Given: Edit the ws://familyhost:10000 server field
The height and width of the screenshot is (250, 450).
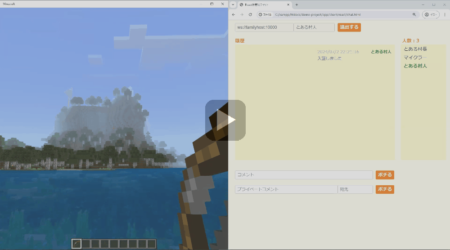Looking at the screenshot, I should [264, 27].
